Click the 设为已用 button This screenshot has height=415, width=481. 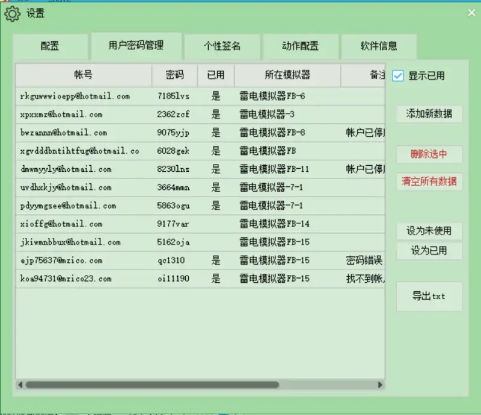pyautogui.click(x=429, y=251)
